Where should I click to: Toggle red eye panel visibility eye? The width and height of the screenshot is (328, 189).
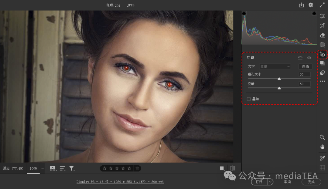click(309, 58)
